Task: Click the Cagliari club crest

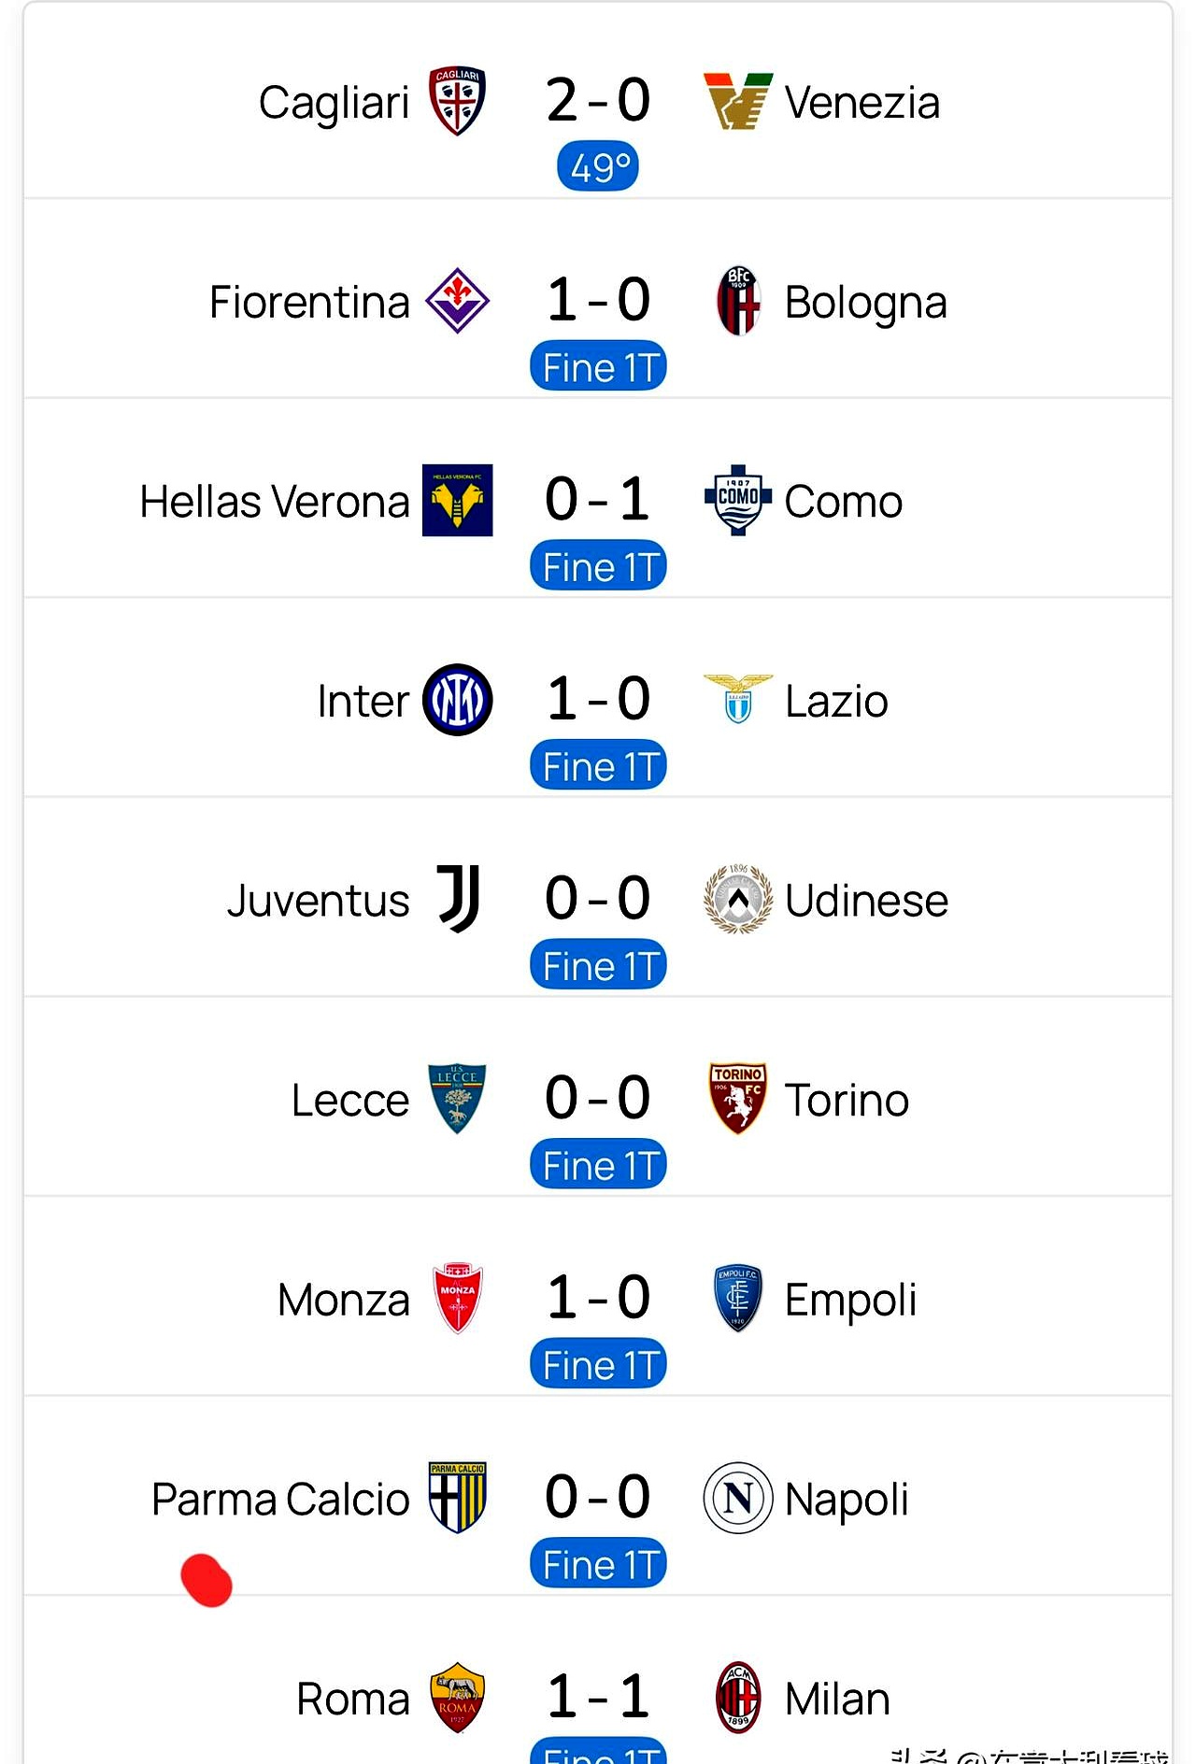Action: pos(457,101)
